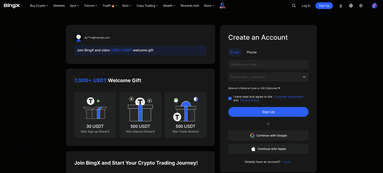383x173 pixels.
Task: Click the BingX logo
Action: pos(12,6)
